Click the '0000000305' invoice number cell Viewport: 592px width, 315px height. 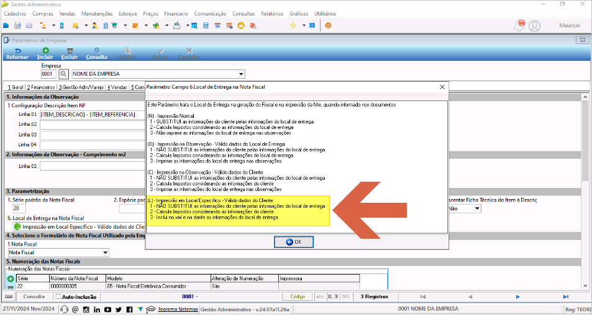pyautogui.click(x=77, y=286)
